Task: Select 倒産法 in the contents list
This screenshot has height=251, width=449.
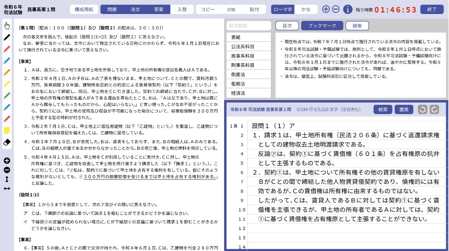Action: point(249,74)
